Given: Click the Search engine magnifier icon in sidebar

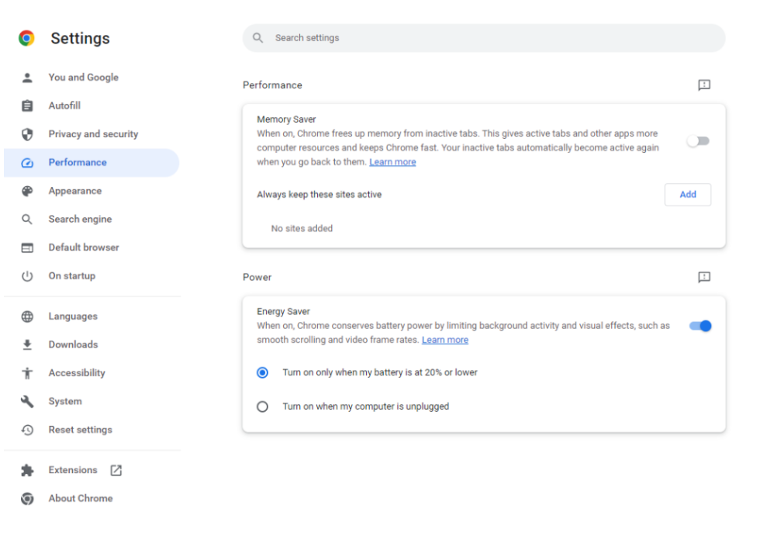Looking at the screenshot, I should 27,220.
